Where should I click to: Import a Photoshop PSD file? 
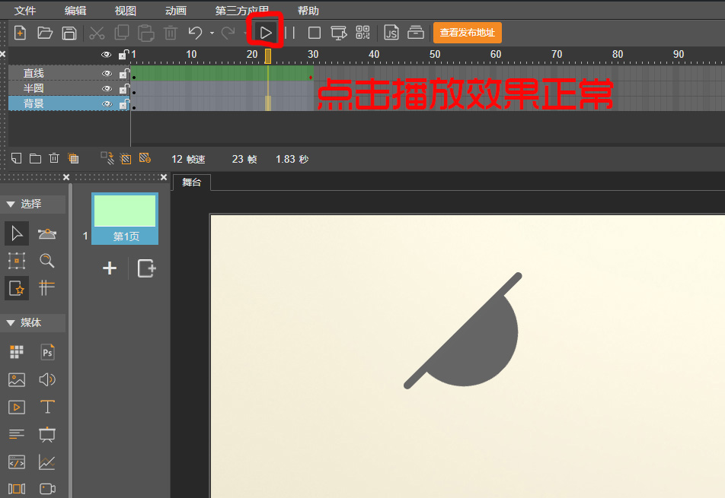pyautogui.click(x=47, y=352)
